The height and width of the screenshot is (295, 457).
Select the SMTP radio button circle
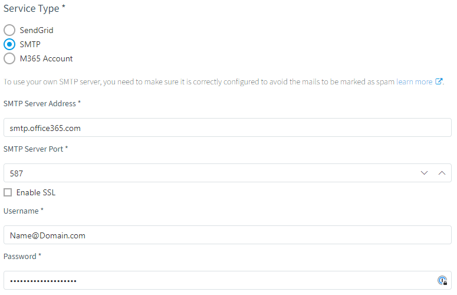pyautogui.click(x=9, y=44)
